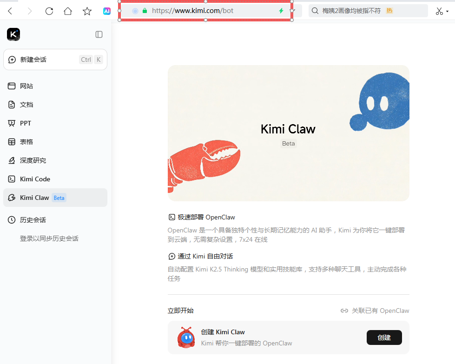Open the scissors screenshot tool
The image size is (455, 364).
439,11
